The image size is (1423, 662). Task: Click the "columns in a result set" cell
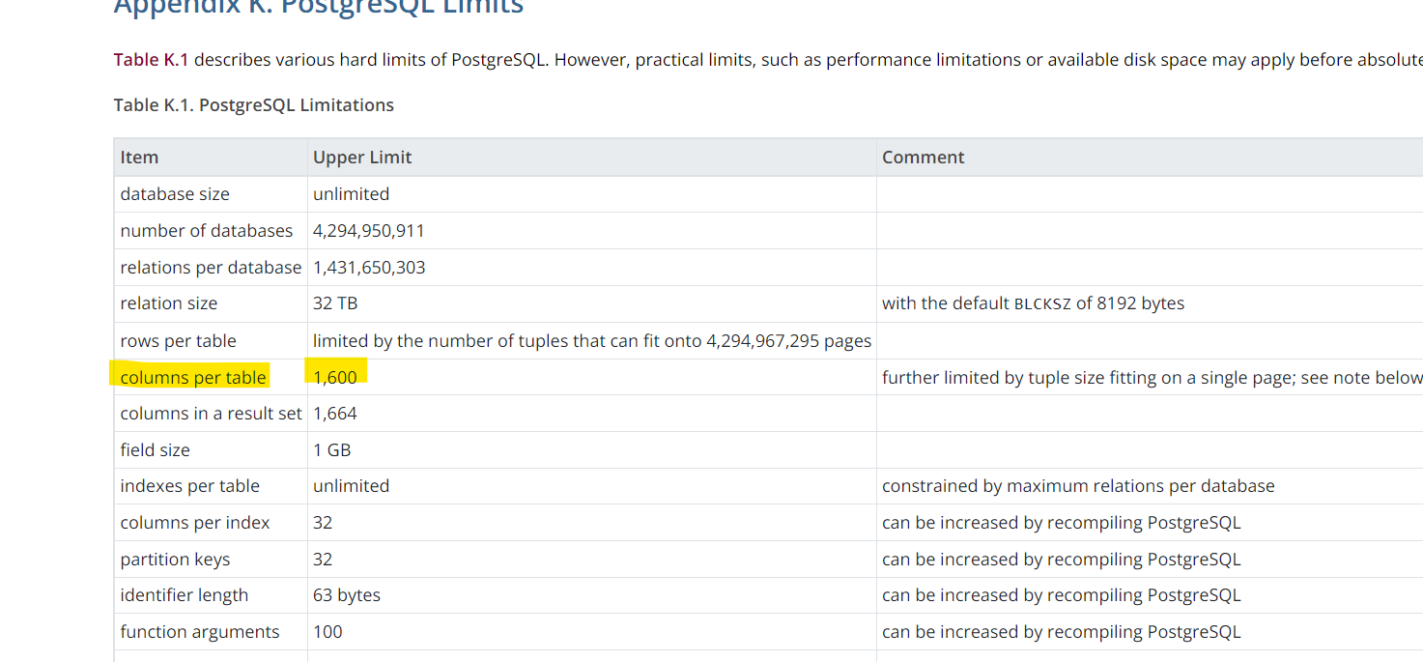point(212,414)
